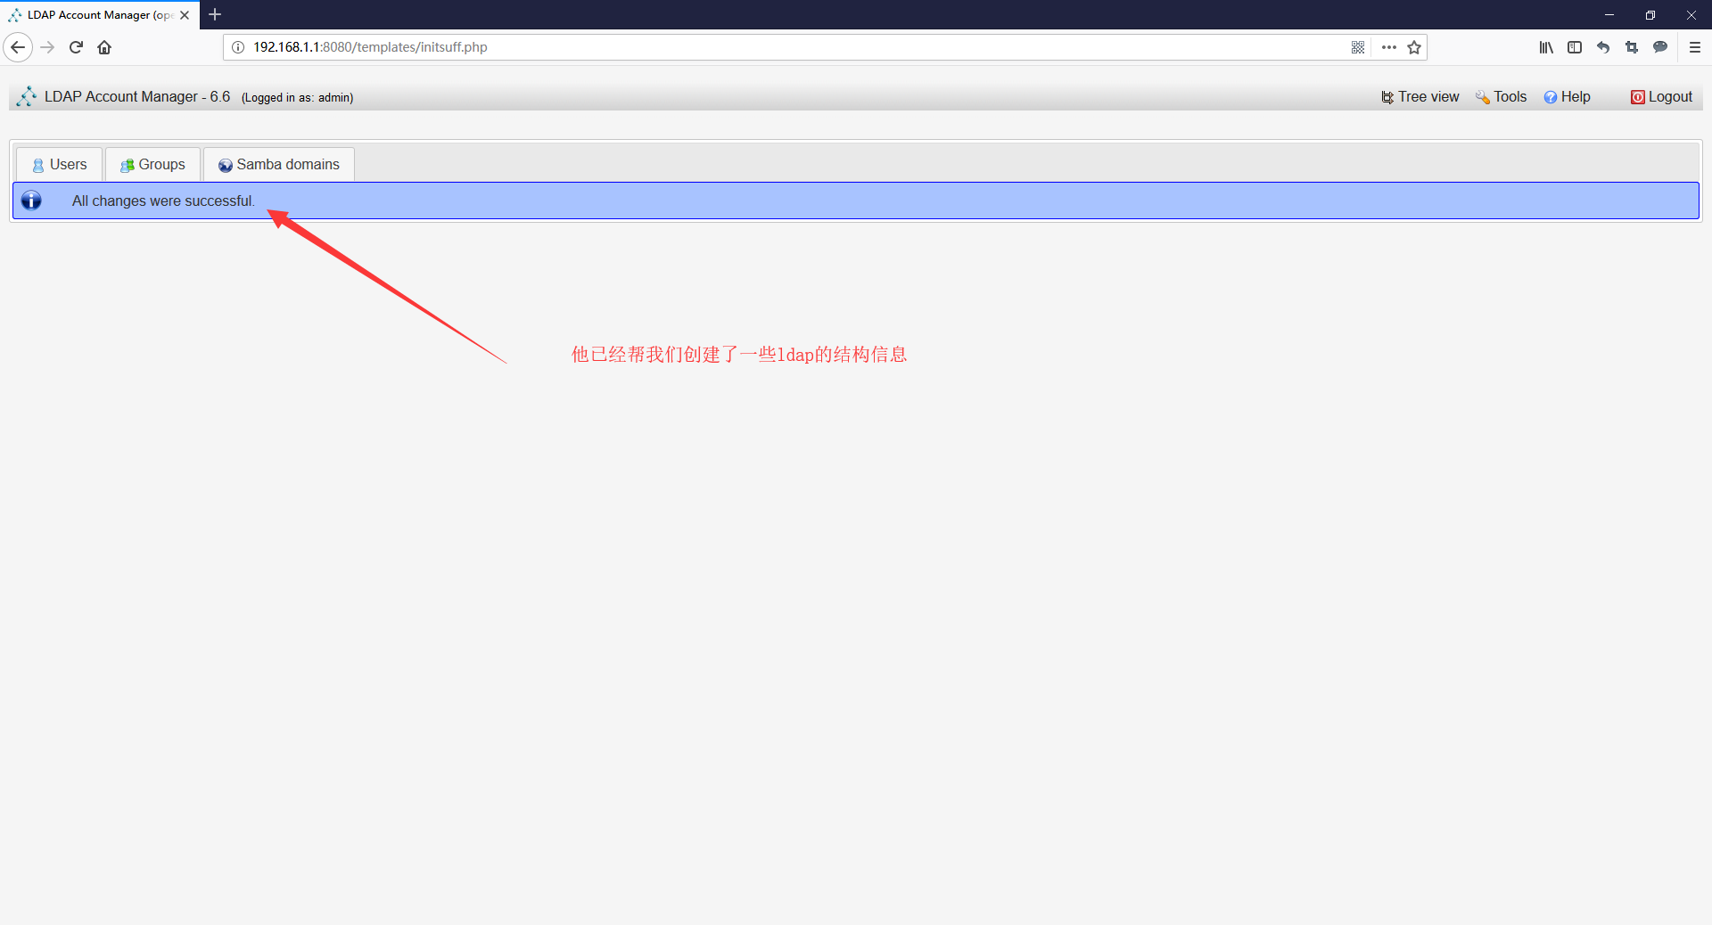Image resolution: width=1712 pixels, height=925 pixels.
Task: Restore down the browser window
Action: 1650,14
